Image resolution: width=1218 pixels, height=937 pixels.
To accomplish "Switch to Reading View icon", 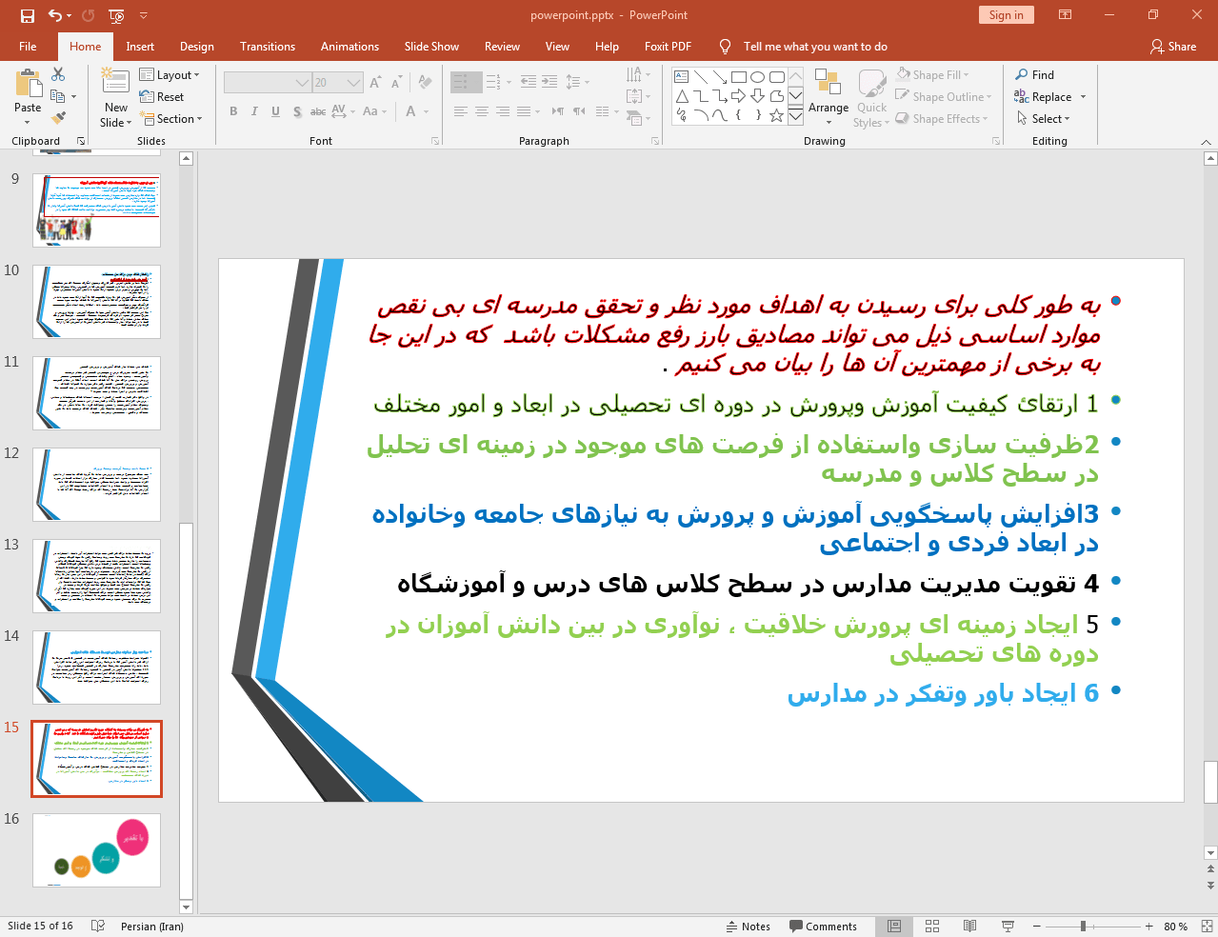I will (969, 927).
